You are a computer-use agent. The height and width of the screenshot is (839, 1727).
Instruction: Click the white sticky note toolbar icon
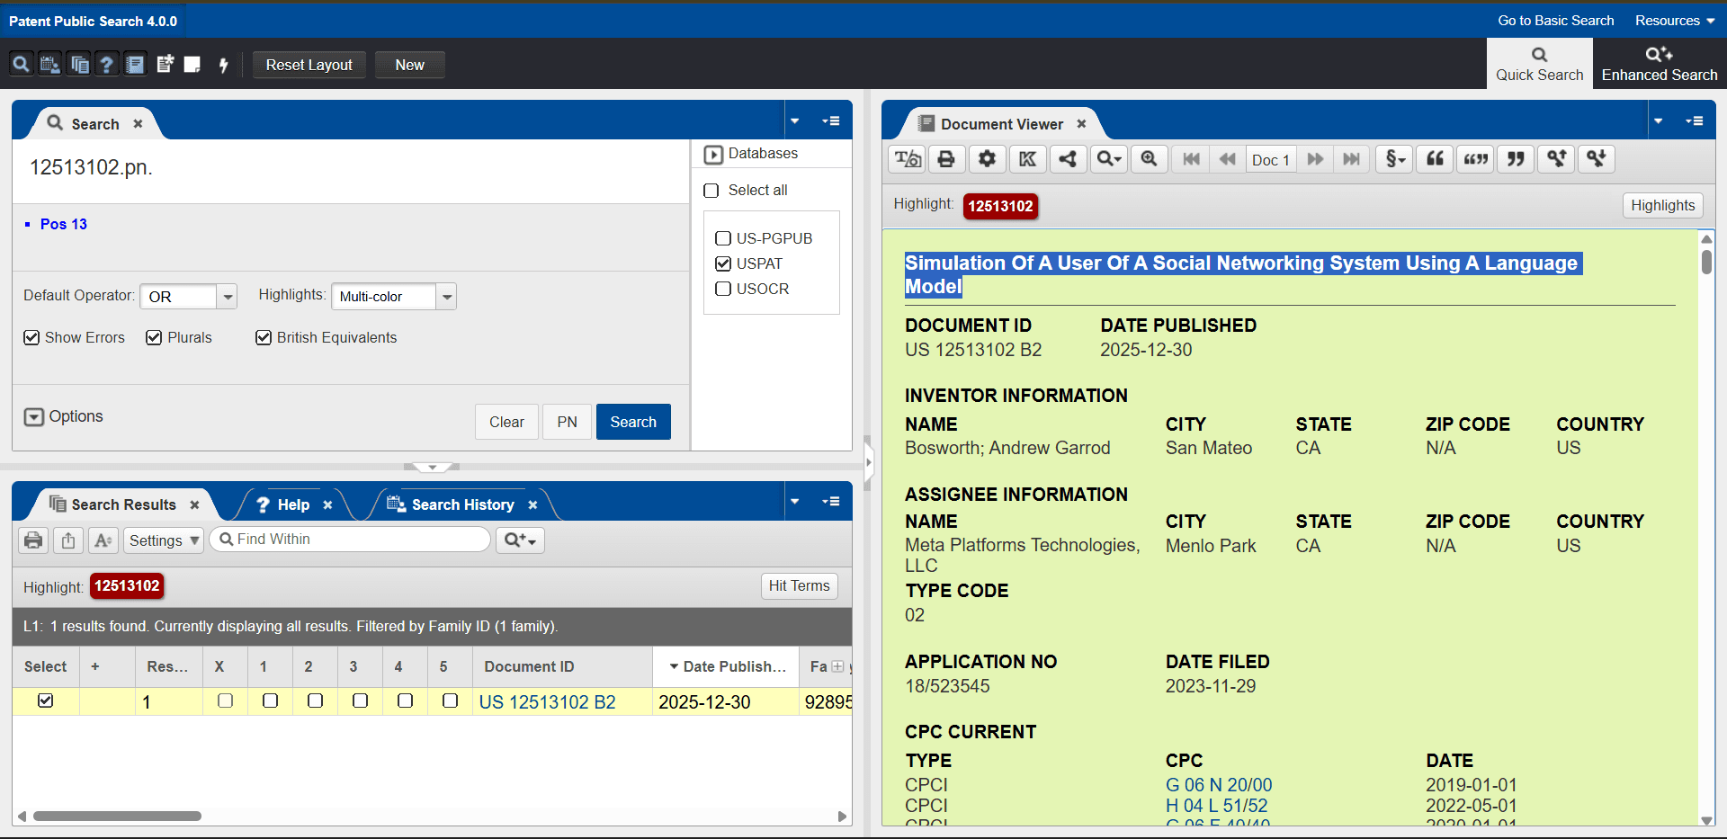point(192,64)
